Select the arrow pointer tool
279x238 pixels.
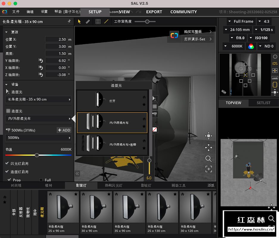[80, 21]
